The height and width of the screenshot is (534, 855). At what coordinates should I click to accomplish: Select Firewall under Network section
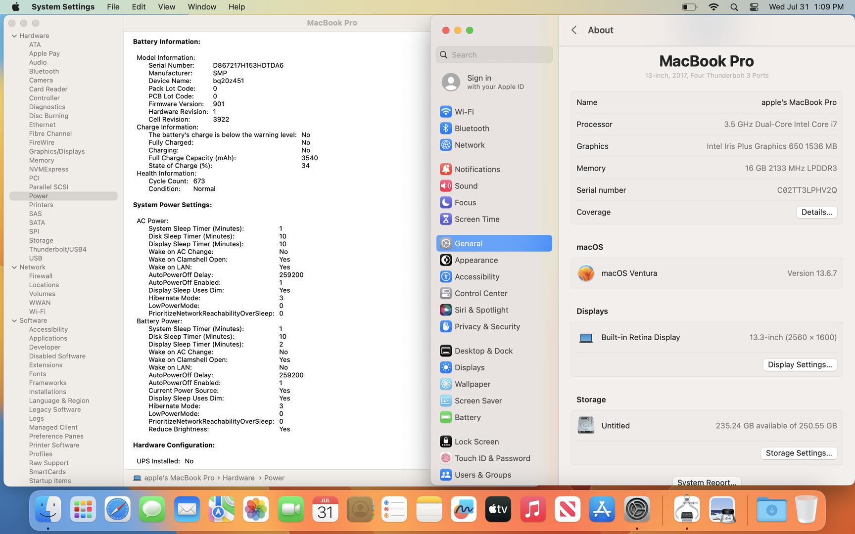41,276
